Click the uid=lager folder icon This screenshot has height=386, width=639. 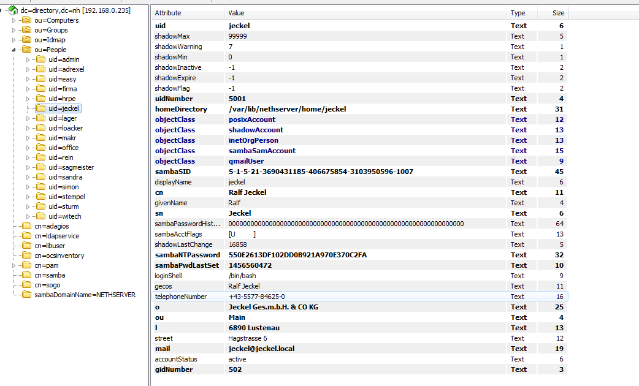pyautogui.click(x=40, y=118)
